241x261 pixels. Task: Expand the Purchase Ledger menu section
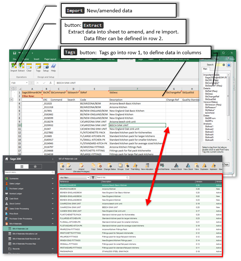pos(52,188)
